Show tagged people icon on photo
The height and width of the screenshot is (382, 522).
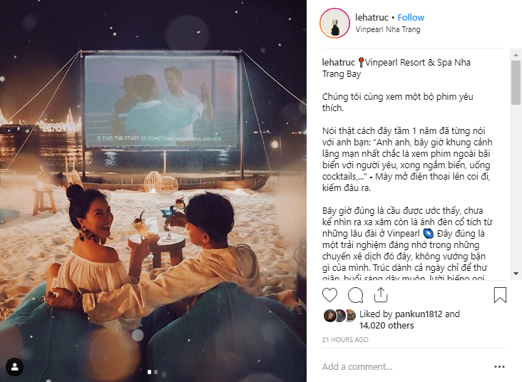15,367
